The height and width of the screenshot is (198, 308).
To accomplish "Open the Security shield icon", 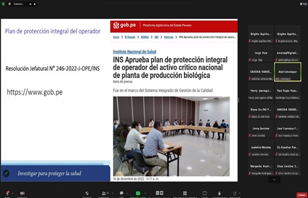I will click(x=87, y=193).
